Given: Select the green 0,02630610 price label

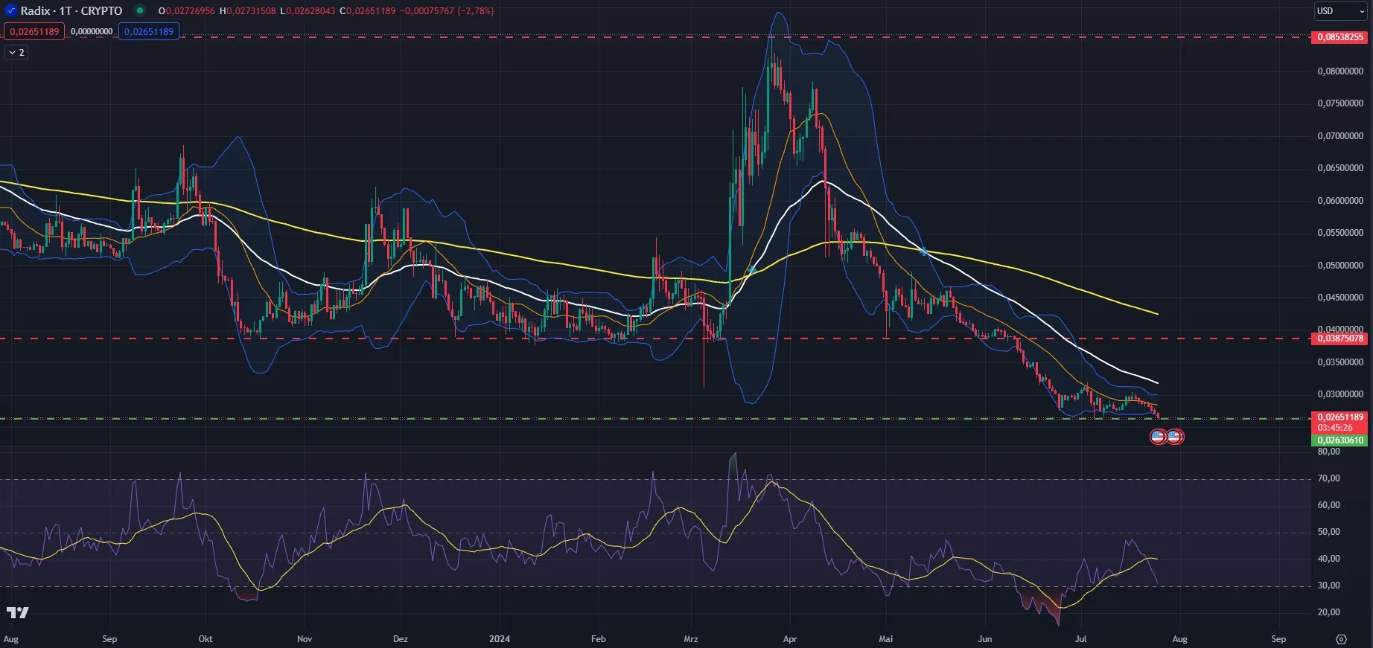Looking at the screenshot, I should [1340, 440].
